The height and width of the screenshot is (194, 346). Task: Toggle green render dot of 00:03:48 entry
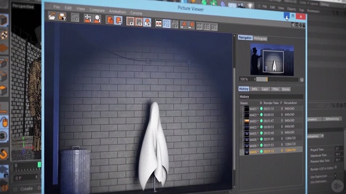click(261, 133)
